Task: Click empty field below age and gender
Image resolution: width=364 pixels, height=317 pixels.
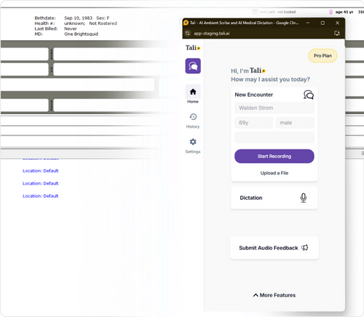Action: click(274, 137)
